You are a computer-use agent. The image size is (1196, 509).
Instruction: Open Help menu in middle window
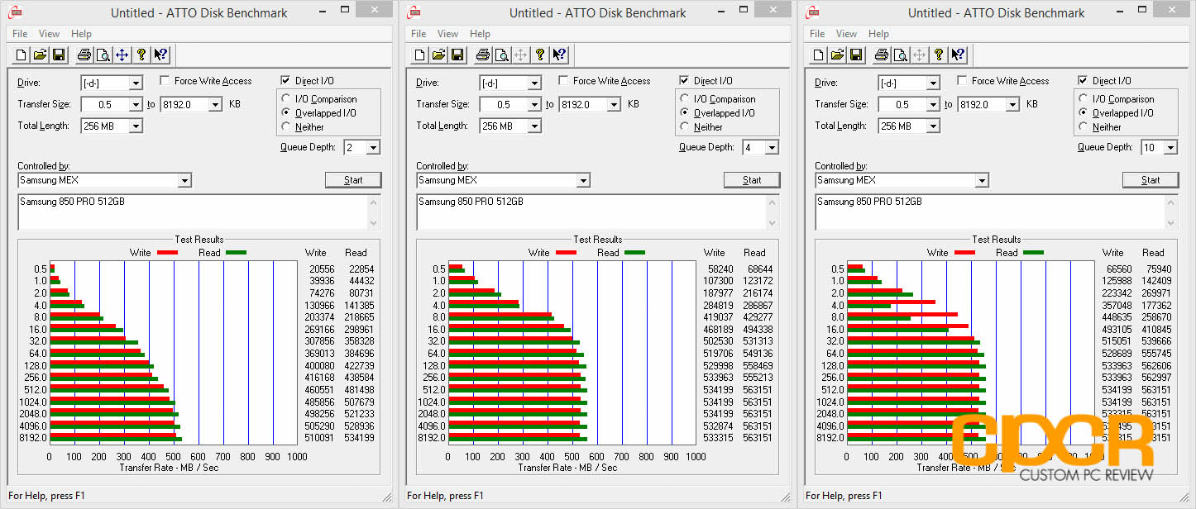pyautogui.click(x=480, y=34)
